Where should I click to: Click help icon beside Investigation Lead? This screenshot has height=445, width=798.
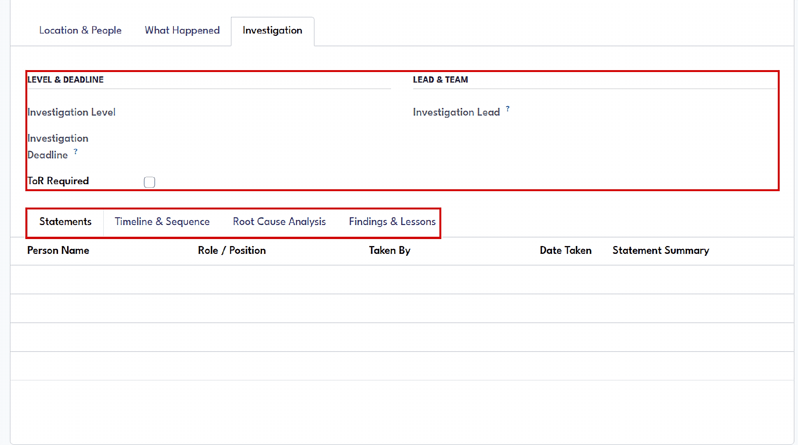(508, 109)
